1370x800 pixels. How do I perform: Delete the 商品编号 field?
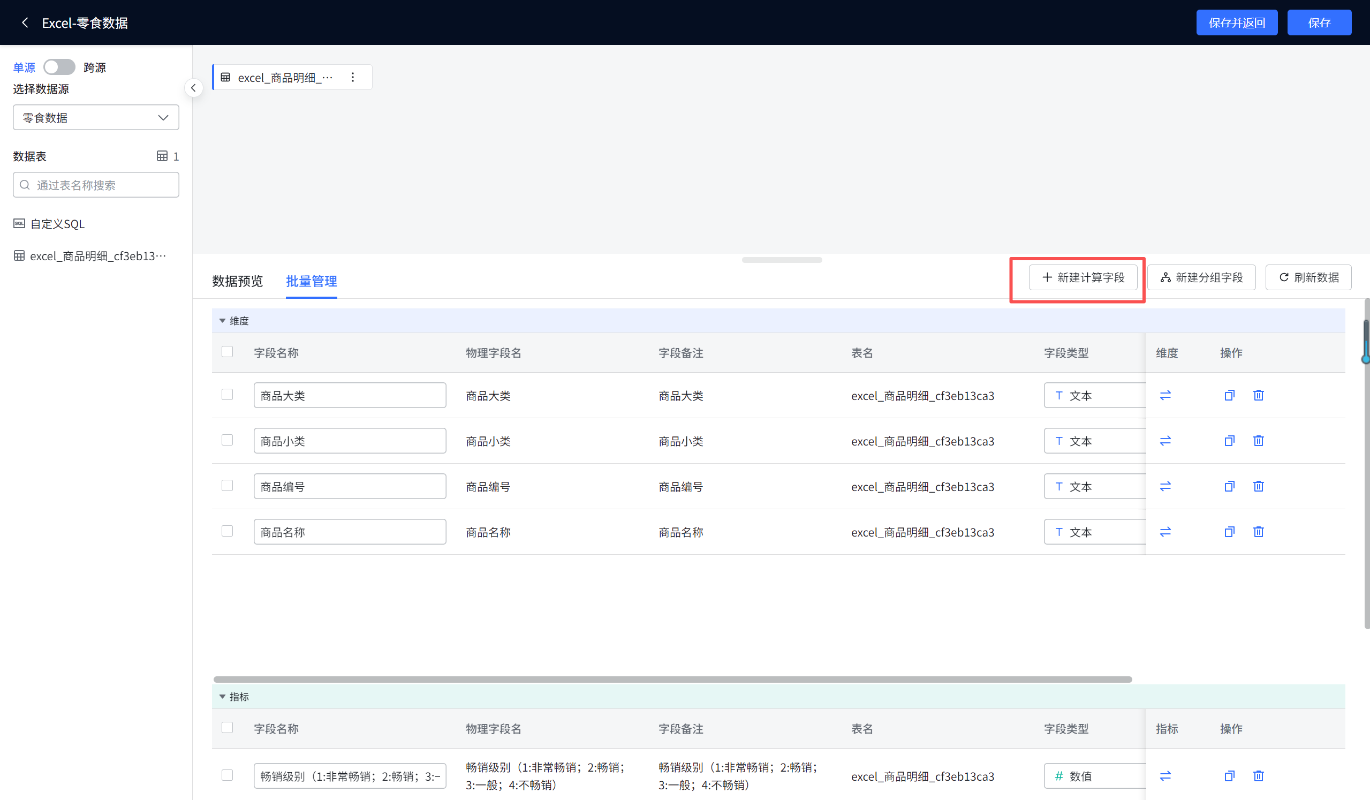[1258, 486]
